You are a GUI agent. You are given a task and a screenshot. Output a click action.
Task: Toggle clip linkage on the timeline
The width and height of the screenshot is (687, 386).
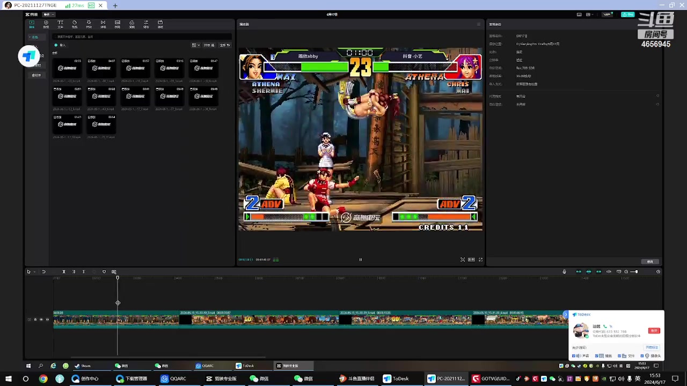598,272
